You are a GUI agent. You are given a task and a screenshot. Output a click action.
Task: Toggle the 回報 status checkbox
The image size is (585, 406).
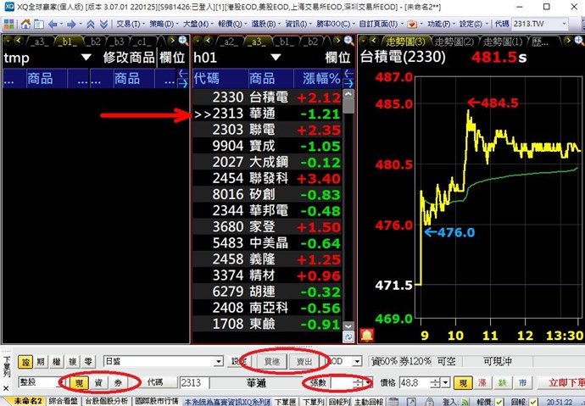(533, 402)
